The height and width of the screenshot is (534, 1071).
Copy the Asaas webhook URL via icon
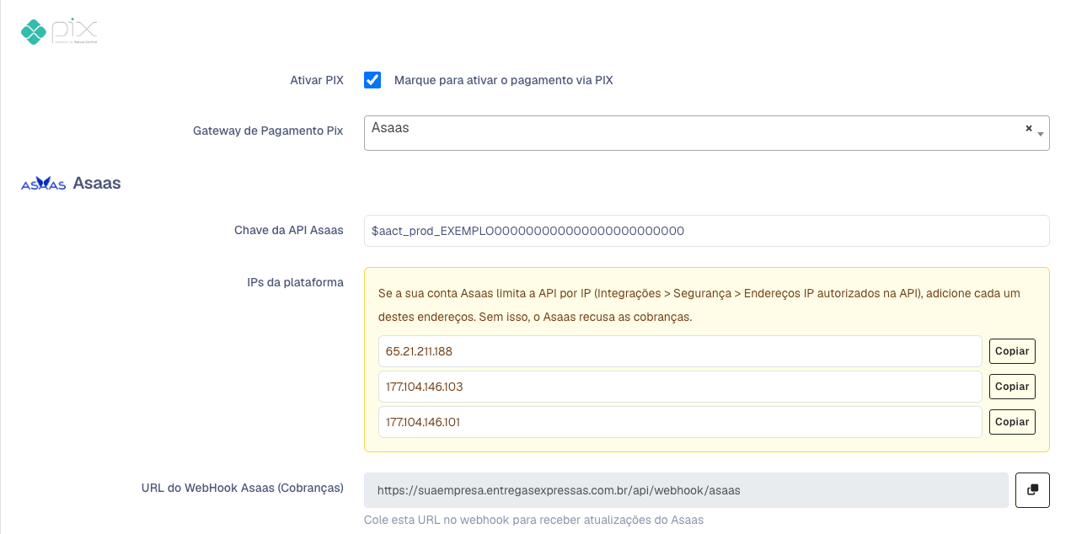(x=1032, y=490)
